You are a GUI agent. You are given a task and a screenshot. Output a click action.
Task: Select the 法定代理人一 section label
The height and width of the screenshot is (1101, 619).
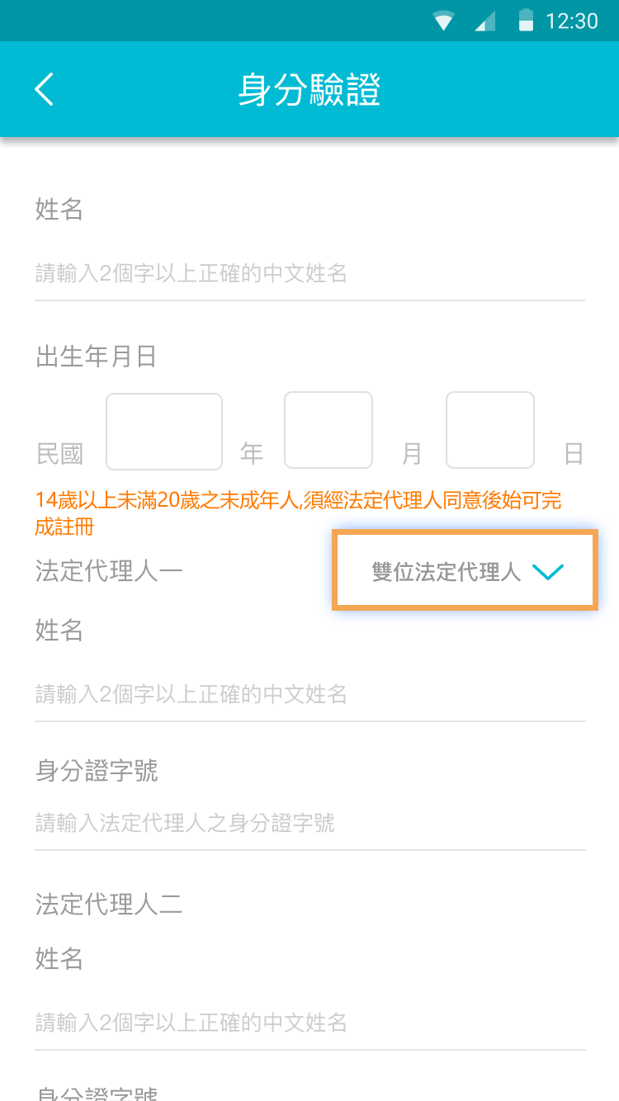(109, 570)
